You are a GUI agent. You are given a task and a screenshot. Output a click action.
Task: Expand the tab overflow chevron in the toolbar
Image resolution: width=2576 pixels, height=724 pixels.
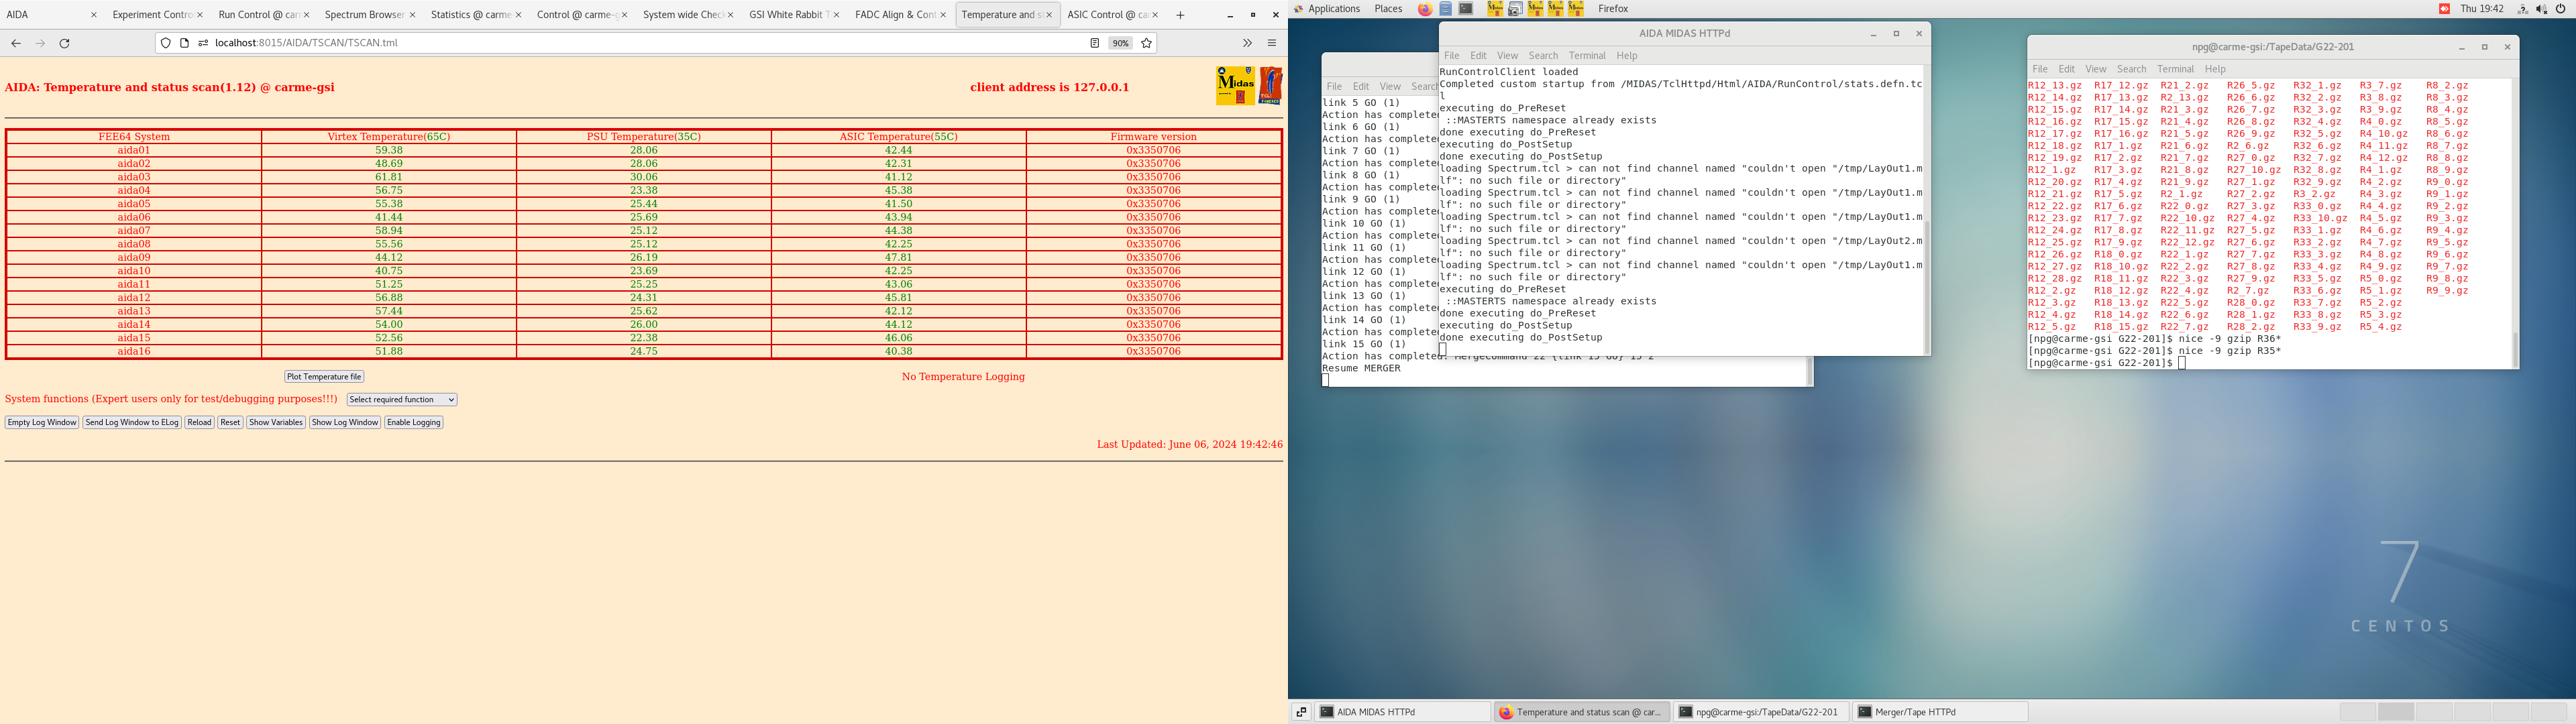1247,43
